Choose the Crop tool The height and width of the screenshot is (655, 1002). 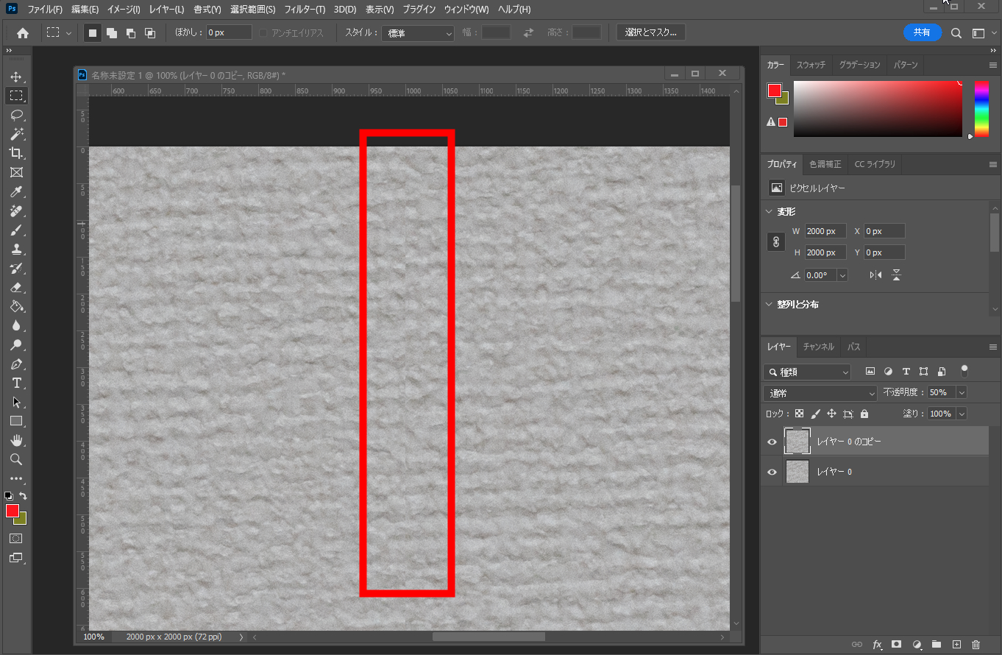point(15,153)
